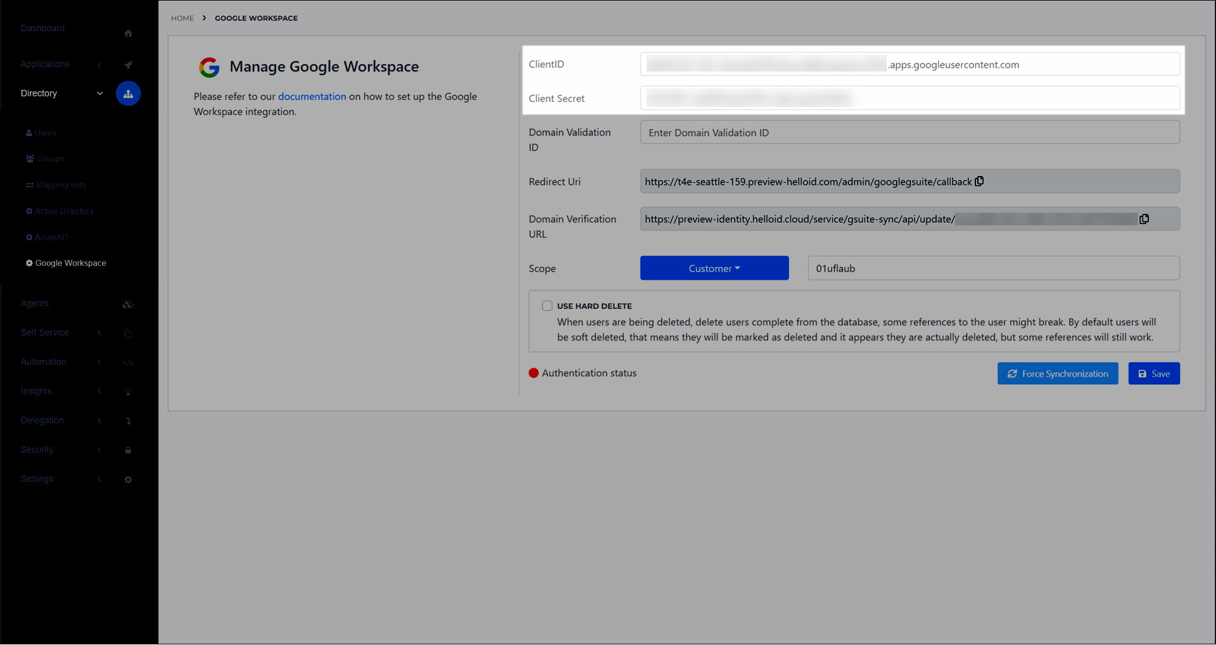This screenshot has width=1216, height=645.
Task: Click the Security lock icon
Action: pyautogui.click(x=128, y=450)
